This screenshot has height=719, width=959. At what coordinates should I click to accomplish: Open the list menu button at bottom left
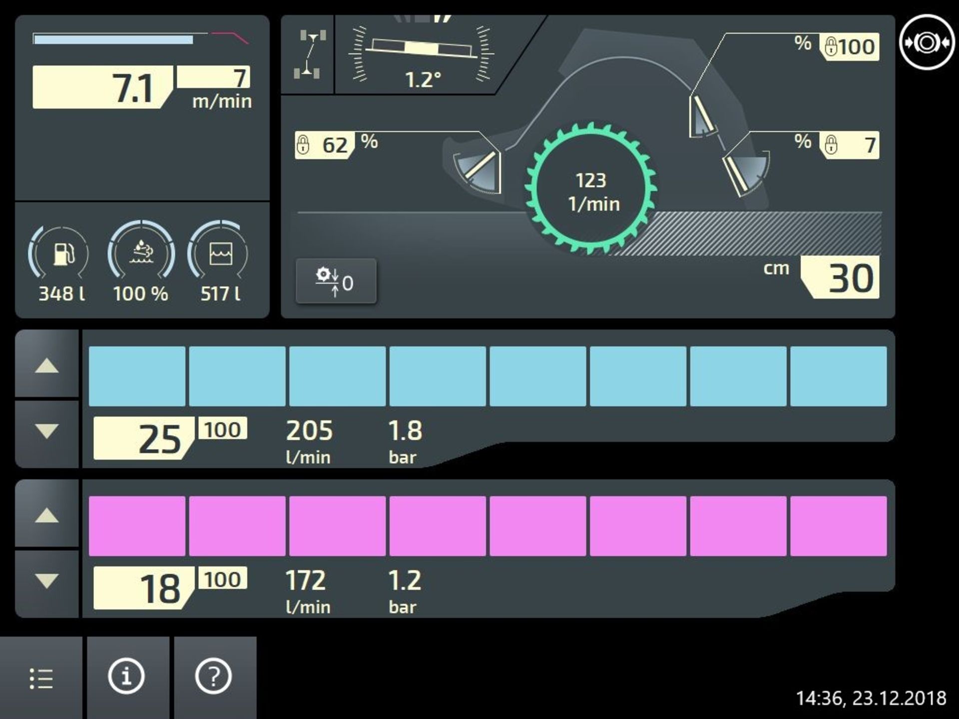click(41, 678)
